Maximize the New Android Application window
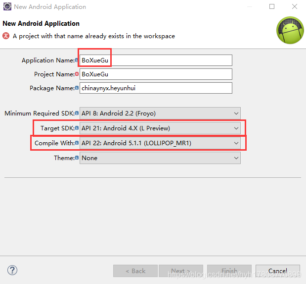Viewport: 306px width, 284px height. point(272,6)
